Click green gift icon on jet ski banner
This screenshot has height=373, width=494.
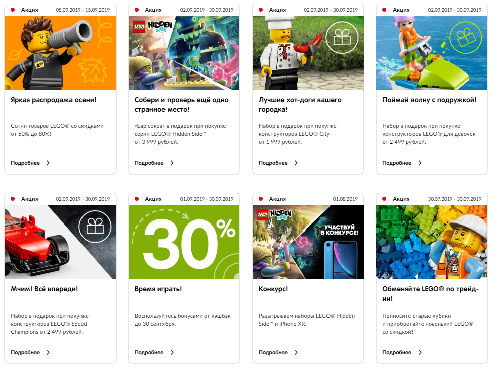pyautogui.click(x=466, y=37)
